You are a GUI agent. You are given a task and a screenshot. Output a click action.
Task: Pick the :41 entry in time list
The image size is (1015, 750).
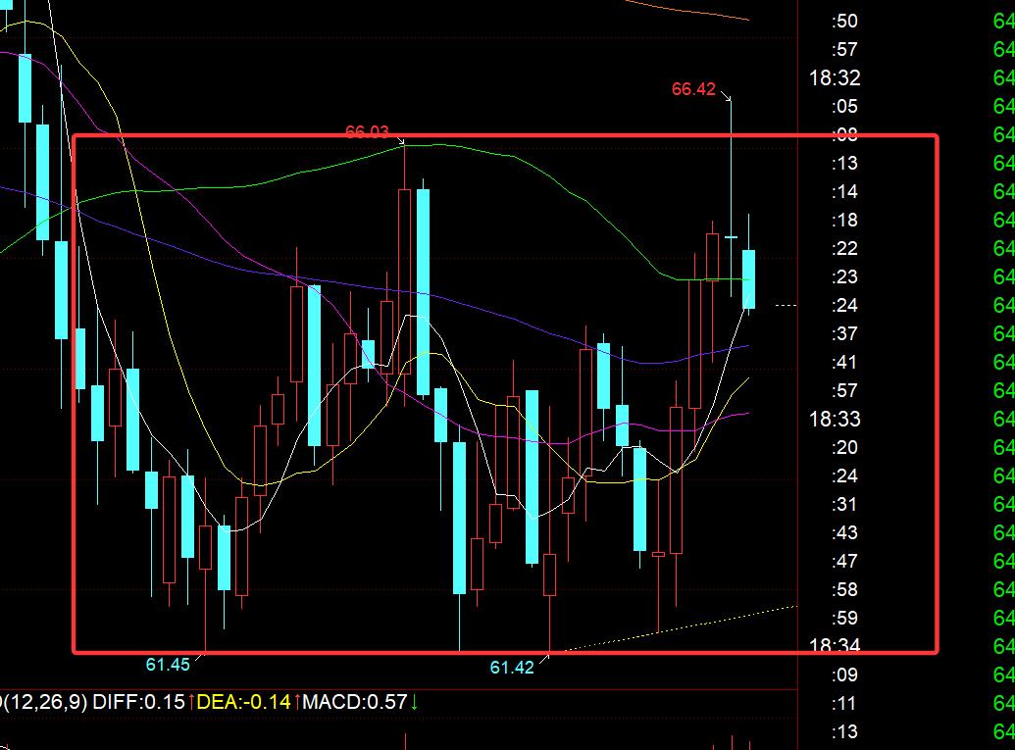843,363
